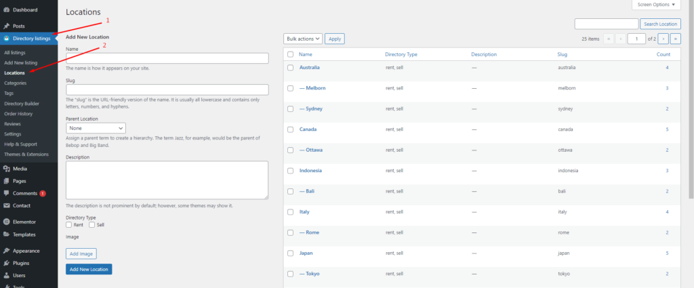Screen dimensions: 694x288
Task: Click the current page number field
Action: 636,39
